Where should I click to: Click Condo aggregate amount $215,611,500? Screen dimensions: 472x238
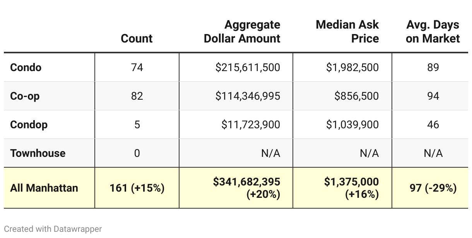point(248,67)
